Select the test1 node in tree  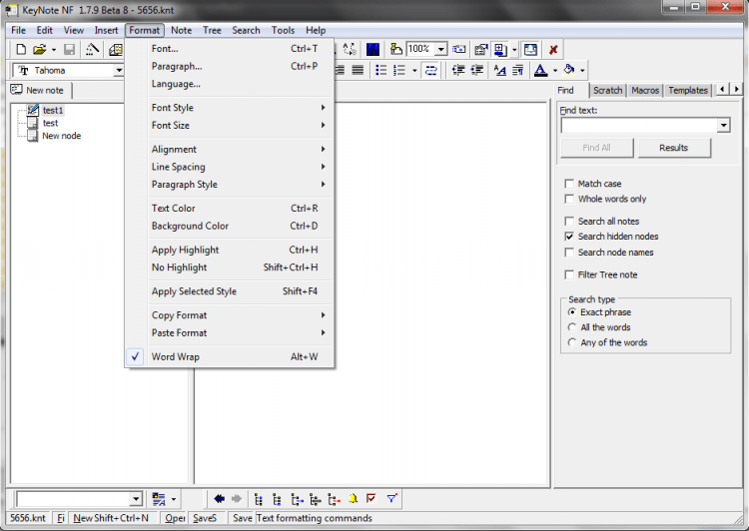click(52, 111)
